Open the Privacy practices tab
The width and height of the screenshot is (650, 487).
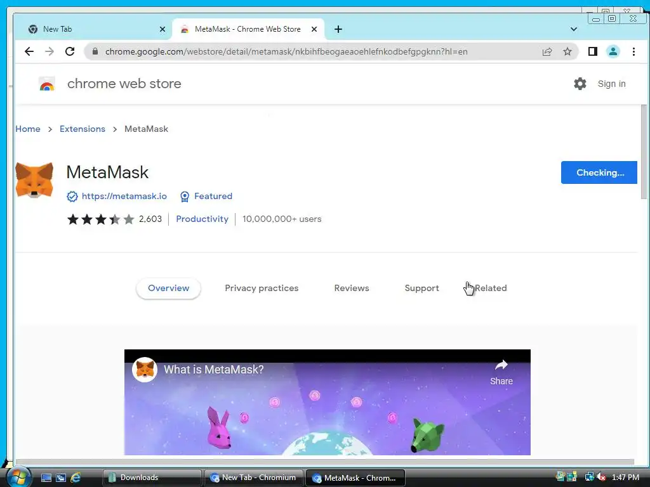point(262,289)
